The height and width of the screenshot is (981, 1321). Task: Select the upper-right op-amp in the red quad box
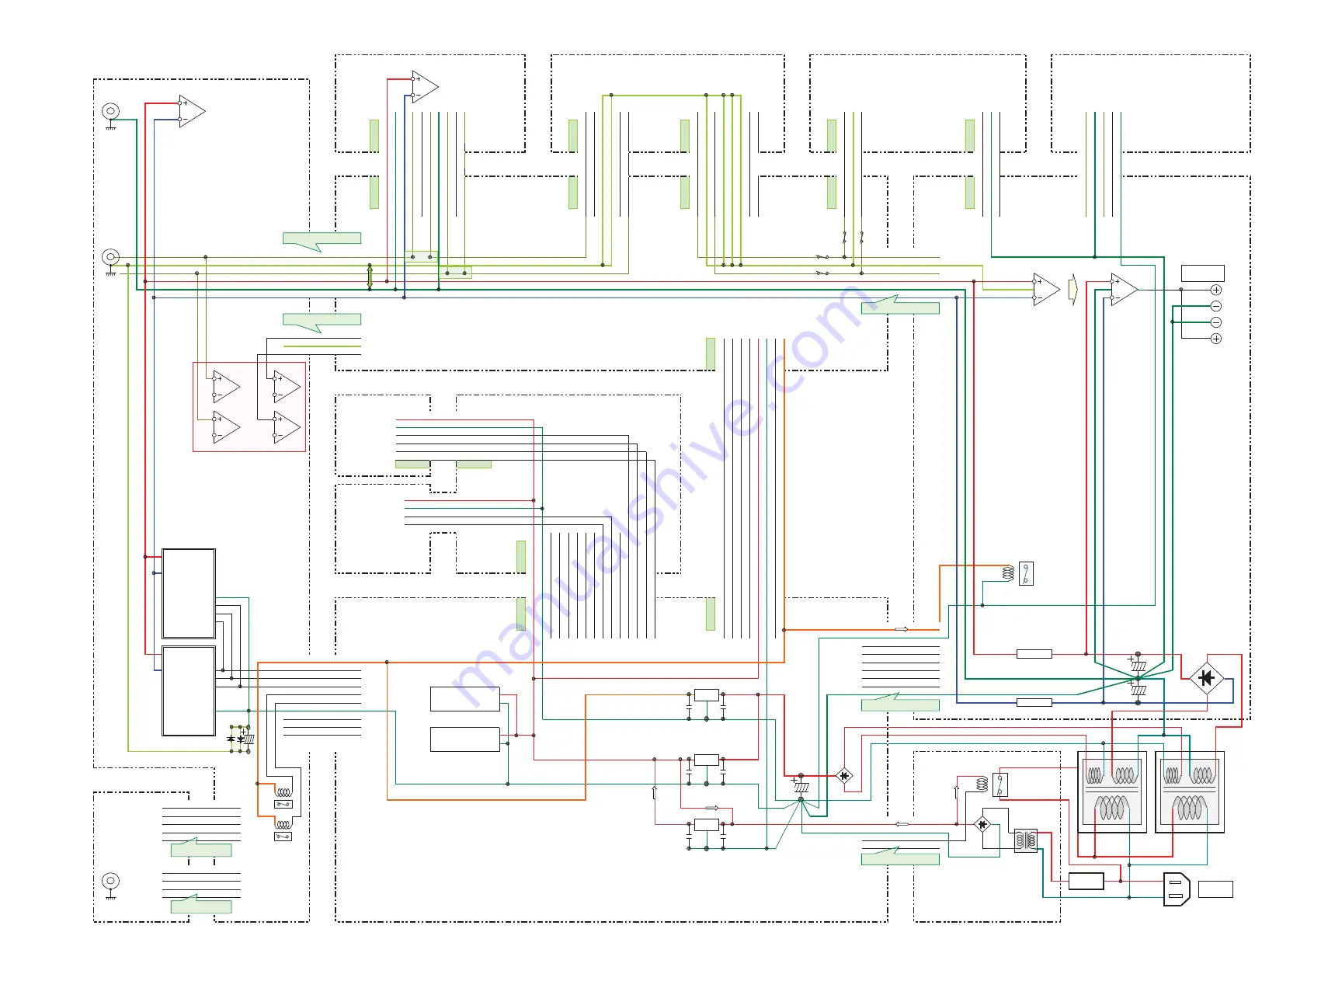287,387
